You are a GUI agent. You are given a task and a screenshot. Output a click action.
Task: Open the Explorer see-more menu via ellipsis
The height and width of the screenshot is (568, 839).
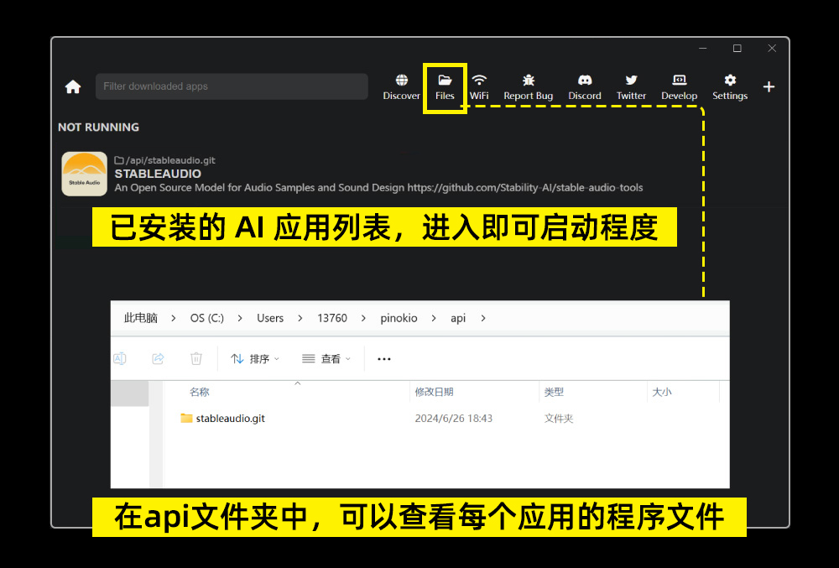coord(383,358)
